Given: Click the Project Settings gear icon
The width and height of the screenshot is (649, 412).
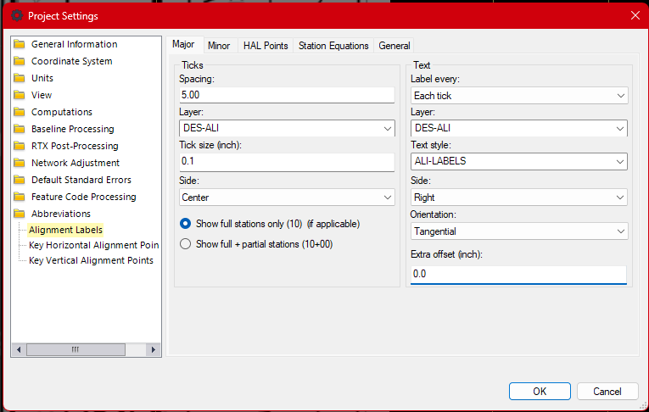Looking at the screenshot, I should point(17,16).
